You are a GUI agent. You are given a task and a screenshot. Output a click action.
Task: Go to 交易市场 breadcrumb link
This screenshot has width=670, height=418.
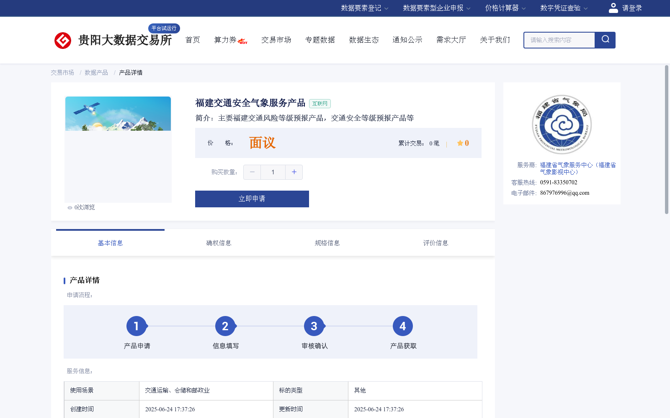click(62, 73)
